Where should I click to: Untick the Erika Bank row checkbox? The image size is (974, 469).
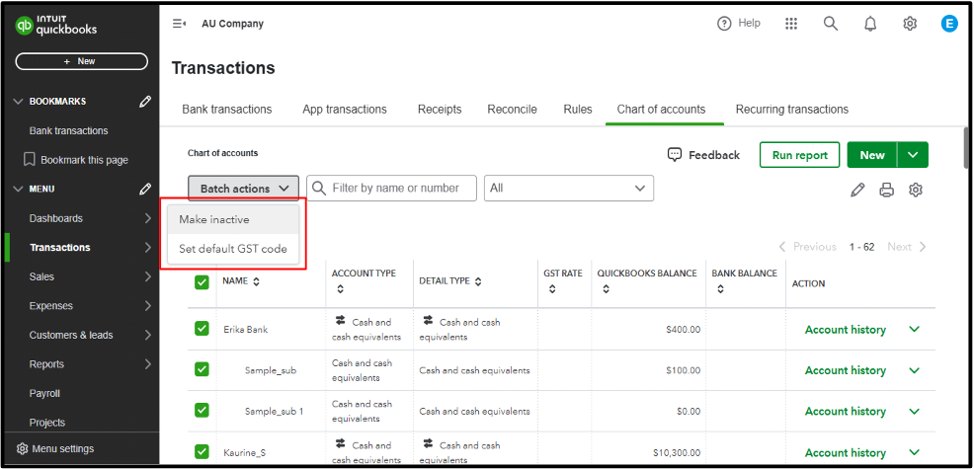point(202,329)
